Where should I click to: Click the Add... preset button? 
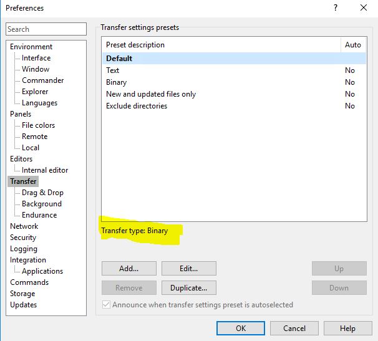click(128, 269)
